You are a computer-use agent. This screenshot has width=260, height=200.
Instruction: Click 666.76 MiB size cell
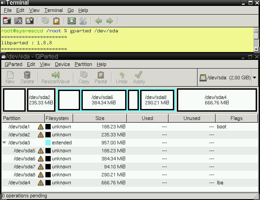(113, 183)
